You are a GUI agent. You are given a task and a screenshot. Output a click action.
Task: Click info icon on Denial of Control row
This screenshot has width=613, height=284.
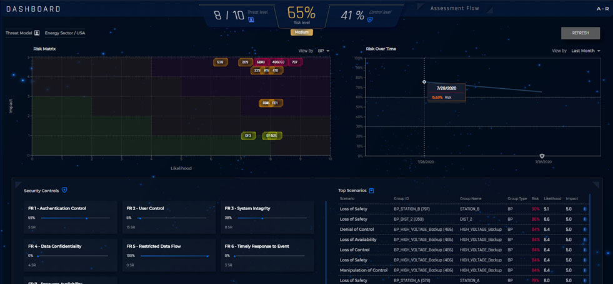pyautogui.click(x=585, y=230)
